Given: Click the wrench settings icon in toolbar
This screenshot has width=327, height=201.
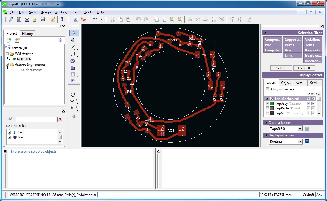Looking at the screenshot, I should (11, 19).
